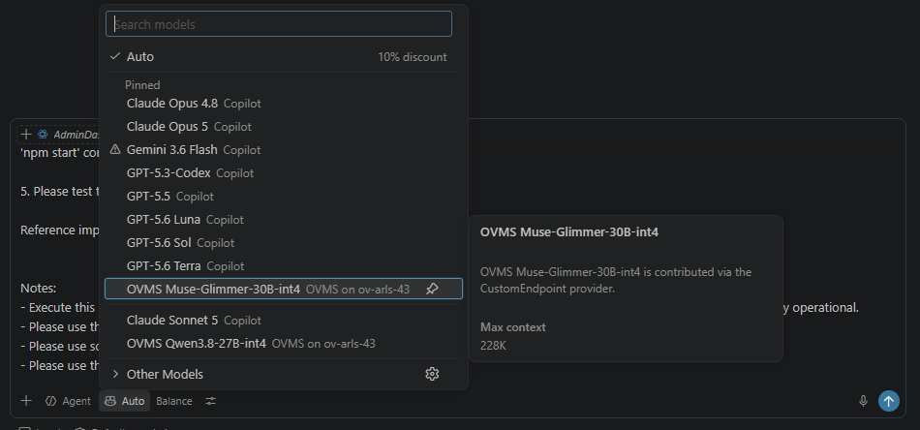Send the message with arrow button
This screenshot has width=920, height=430.
888,401
